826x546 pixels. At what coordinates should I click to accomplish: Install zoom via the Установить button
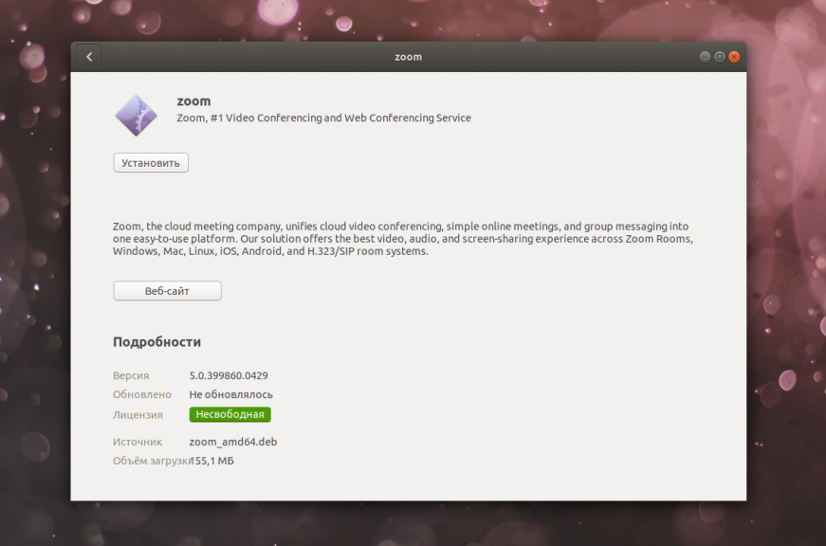click(151, 163)
